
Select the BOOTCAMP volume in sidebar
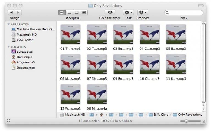[x=22, y=40]
